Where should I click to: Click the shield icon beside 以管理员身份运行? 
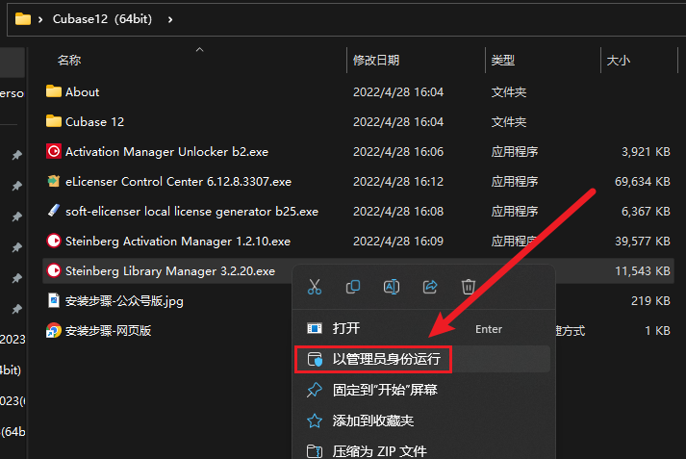(315, 359)
